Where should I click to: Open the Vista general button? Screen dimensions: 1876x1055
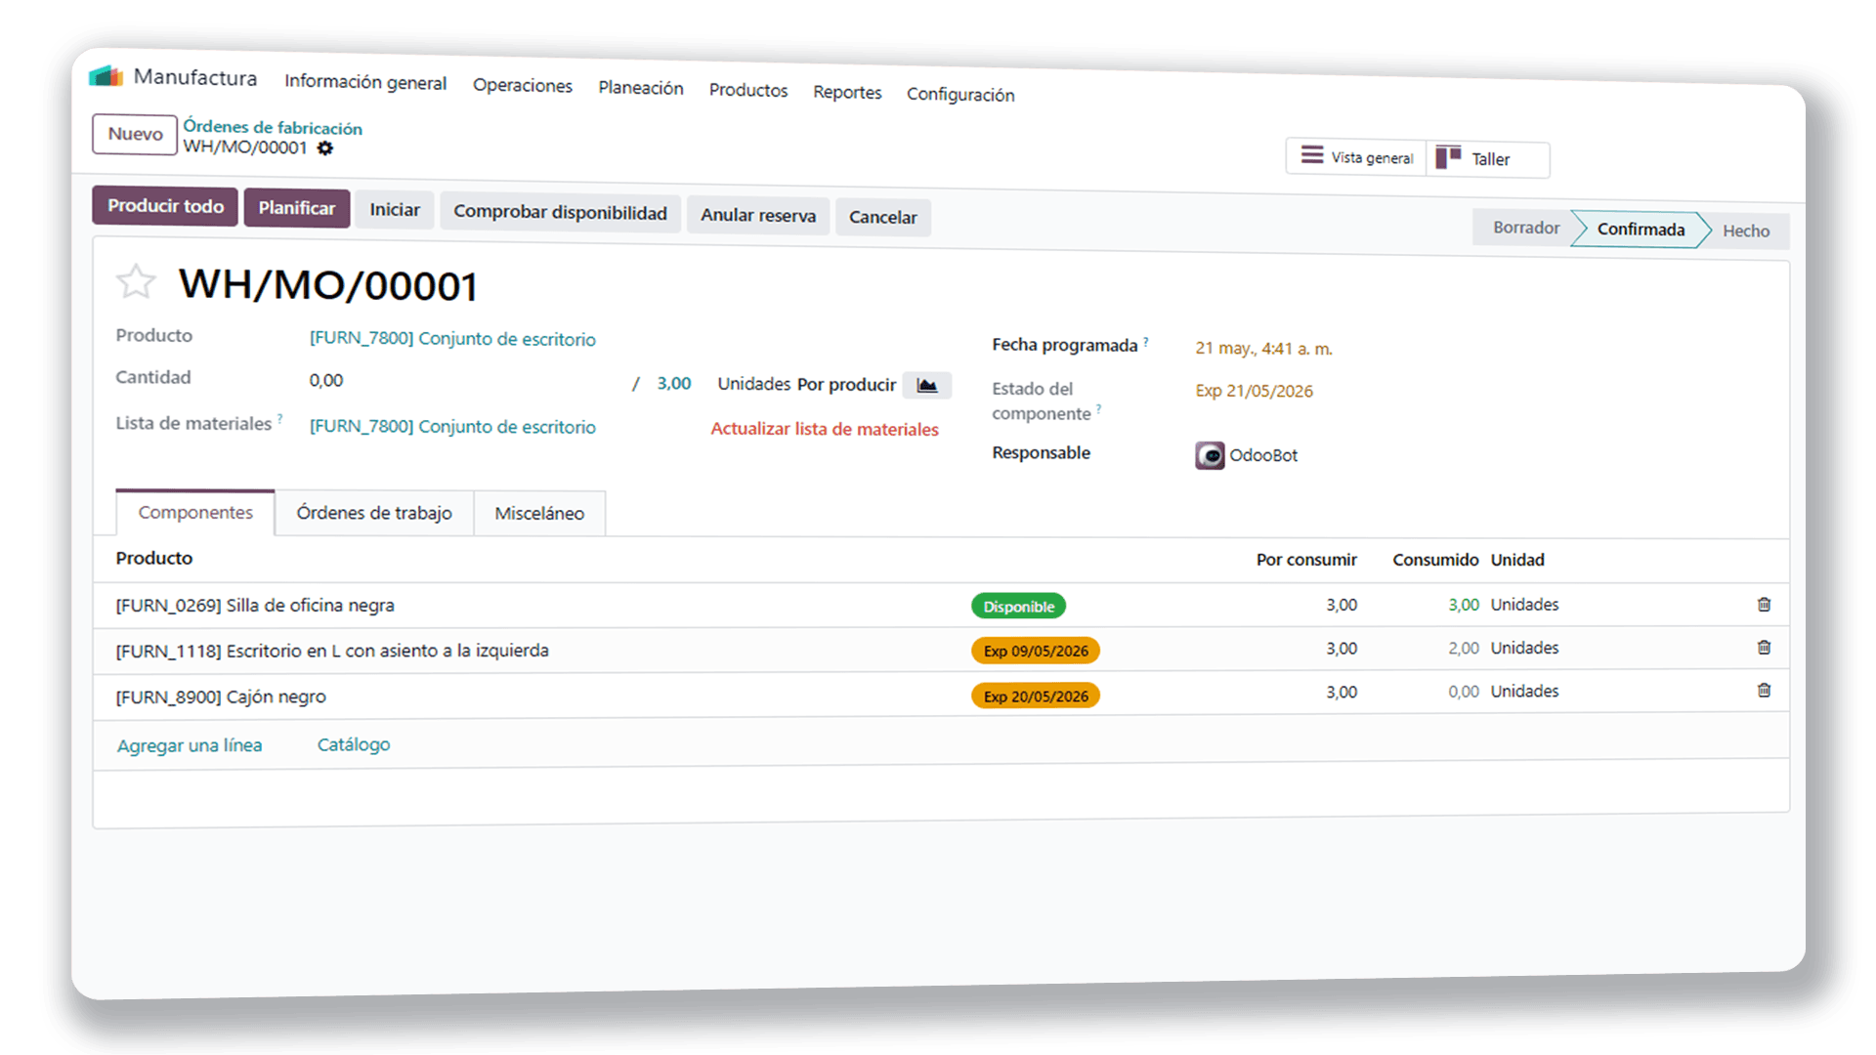coord(1356,157)
